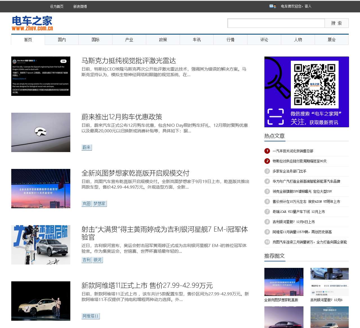Click recommended image 全新岚图梦想家乾崑版
Screen dimensions: 360x328
click(284, 282)
